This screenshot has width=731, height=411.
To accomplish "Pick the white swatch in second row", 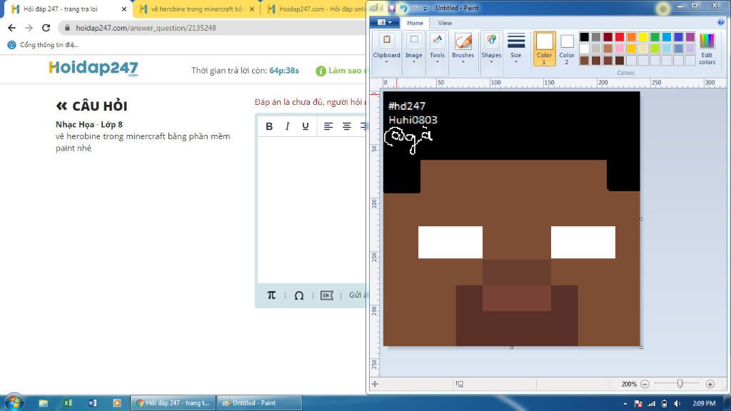I will coord(584,49).
